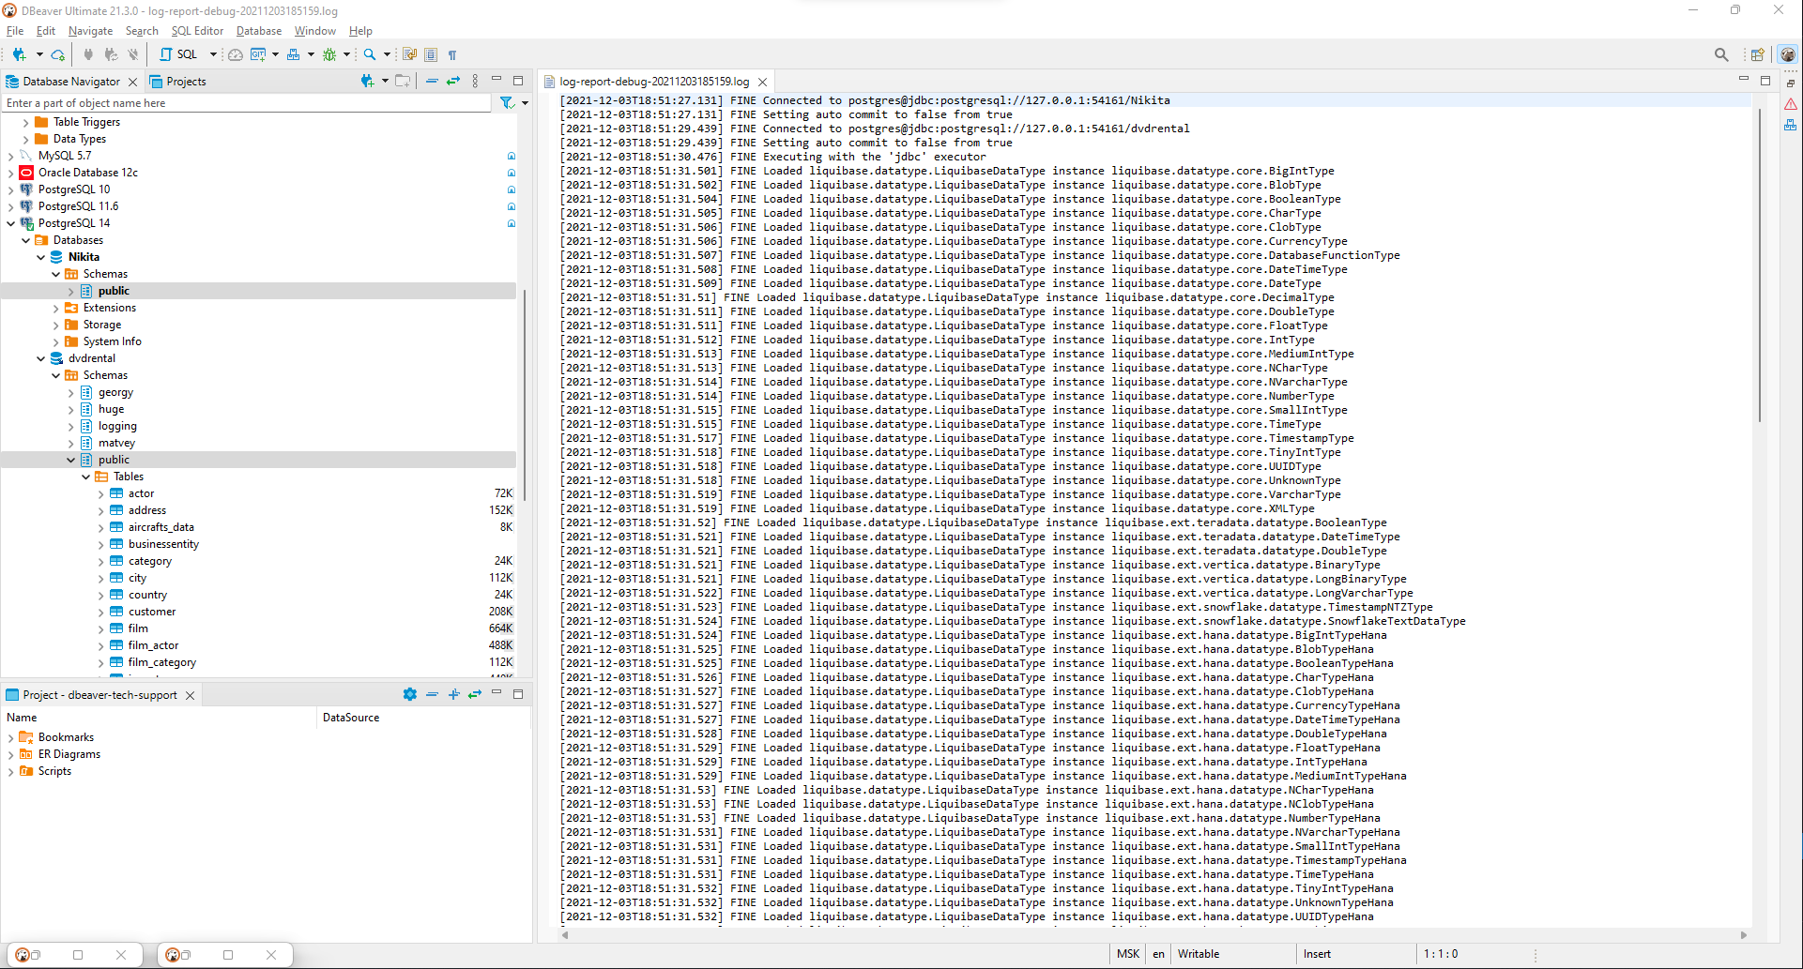Click the blue boxes tasks icon in main toolbar
This screenshot has height=969, width=1803.
tap(294, 54)
